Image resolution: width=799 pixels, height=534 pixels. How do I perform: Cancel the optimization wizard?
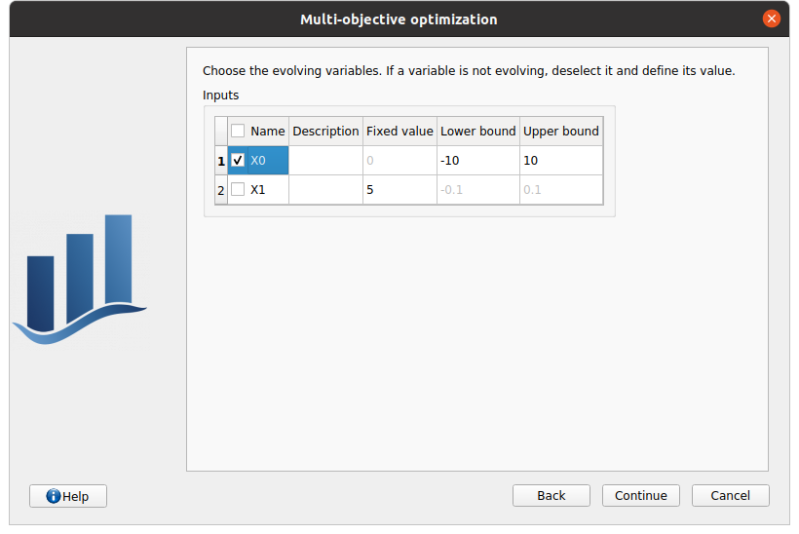coord(730,496)
